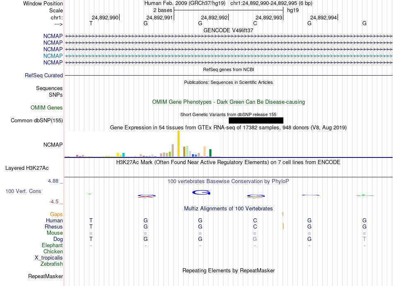Click 'Short Genetic Variants from dbSNP release 155'
393x286 pixels.
point(228,114)
